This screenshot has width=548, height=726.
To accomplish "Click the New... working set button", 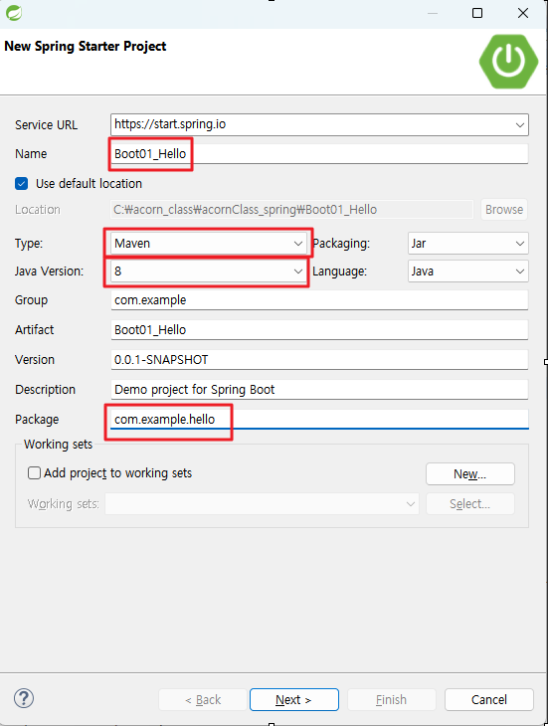I will pos(470,474).
